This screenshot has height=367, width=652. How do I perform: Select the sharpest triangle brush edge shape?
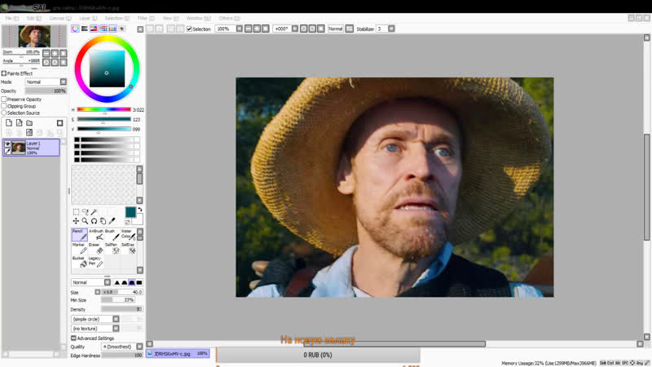tap(117, 282)
